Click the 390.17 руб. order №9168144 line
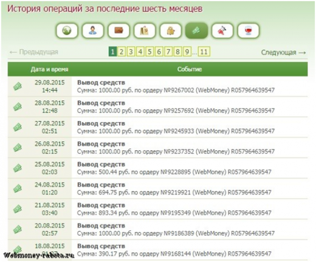This screenshot has width=316, height=262. coord(174,253)
